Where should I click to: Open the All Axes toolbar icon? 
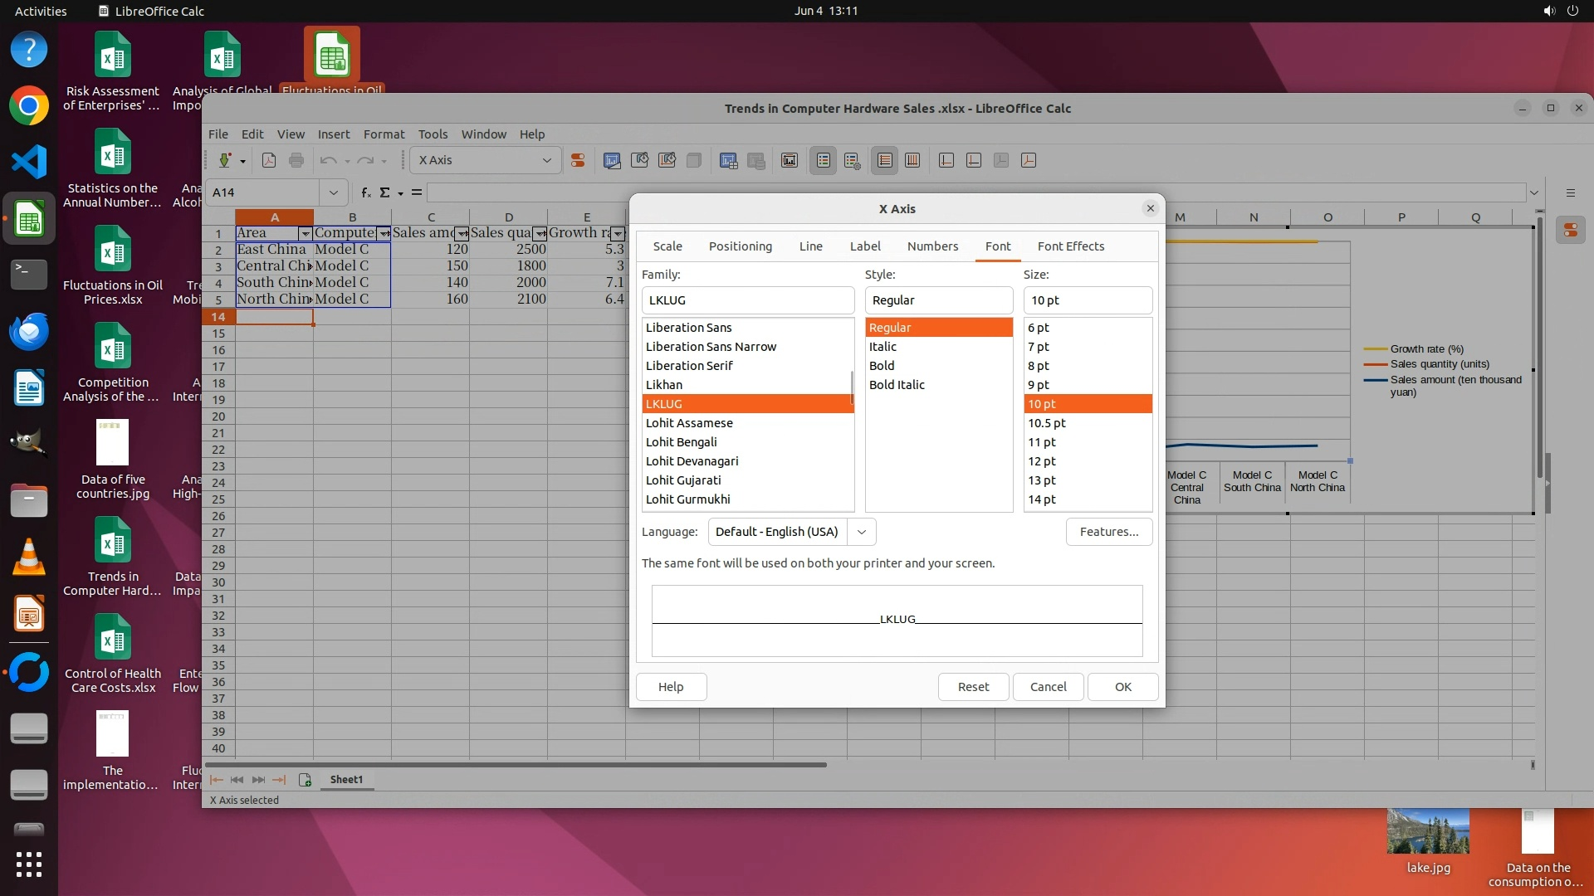click(x=1029, y=161)
